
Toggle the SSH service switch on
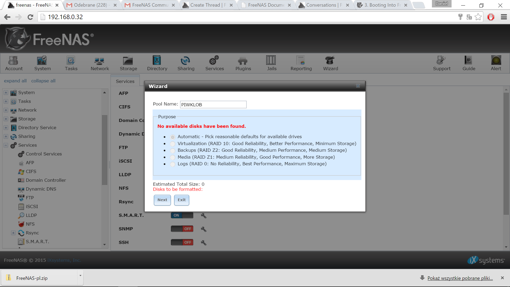pyautogui.click(x=182, y=242)
